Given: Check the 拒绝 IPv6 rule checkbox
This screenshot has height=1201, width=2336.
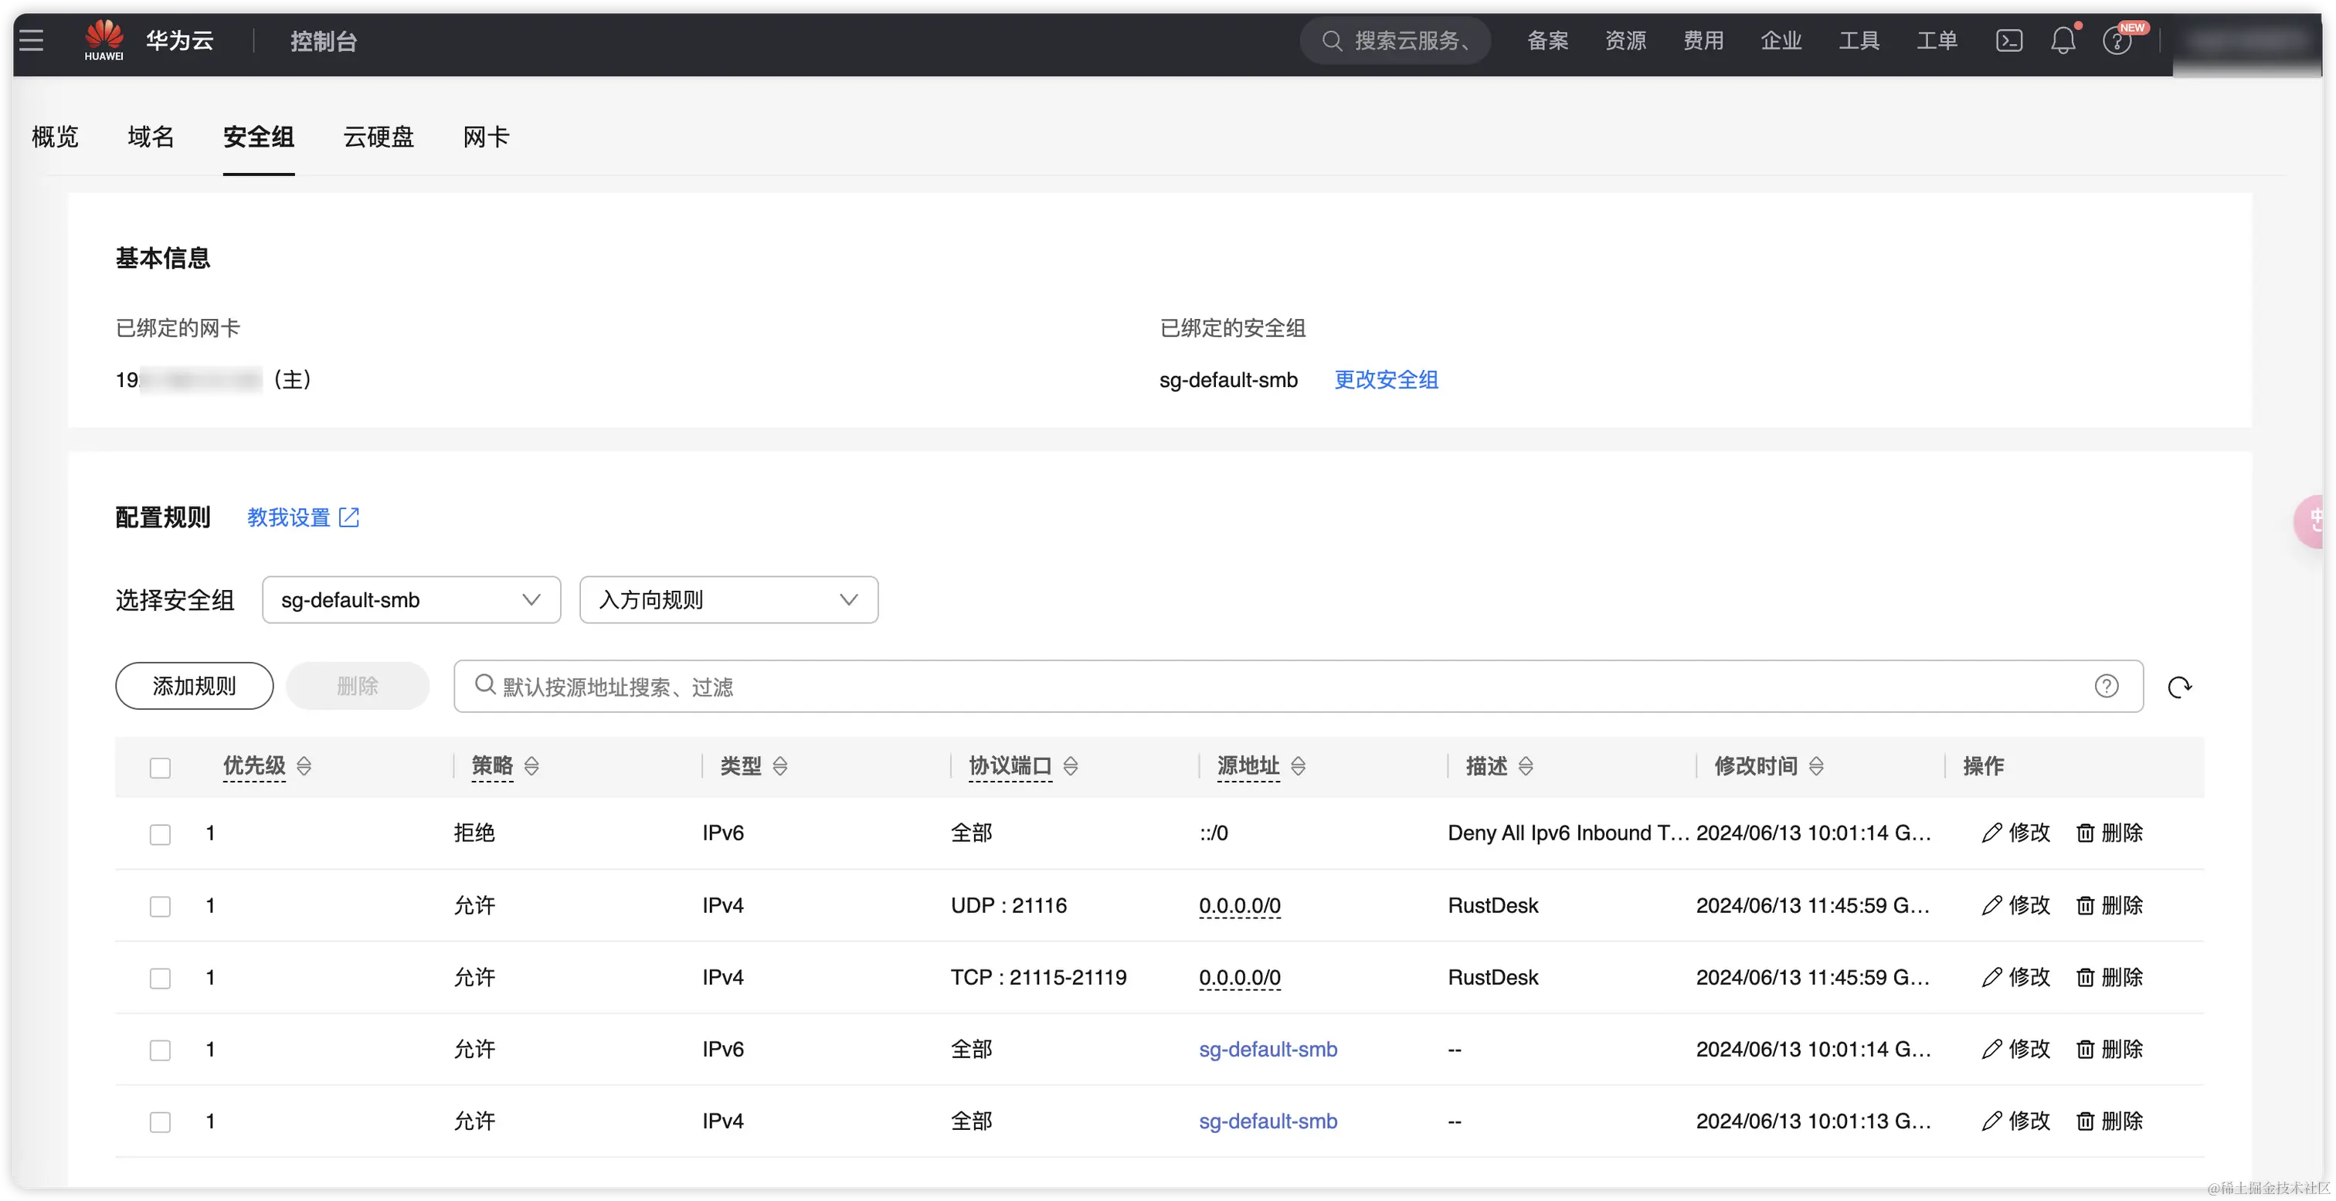Looking at the screenshot, I should [160, 834].
